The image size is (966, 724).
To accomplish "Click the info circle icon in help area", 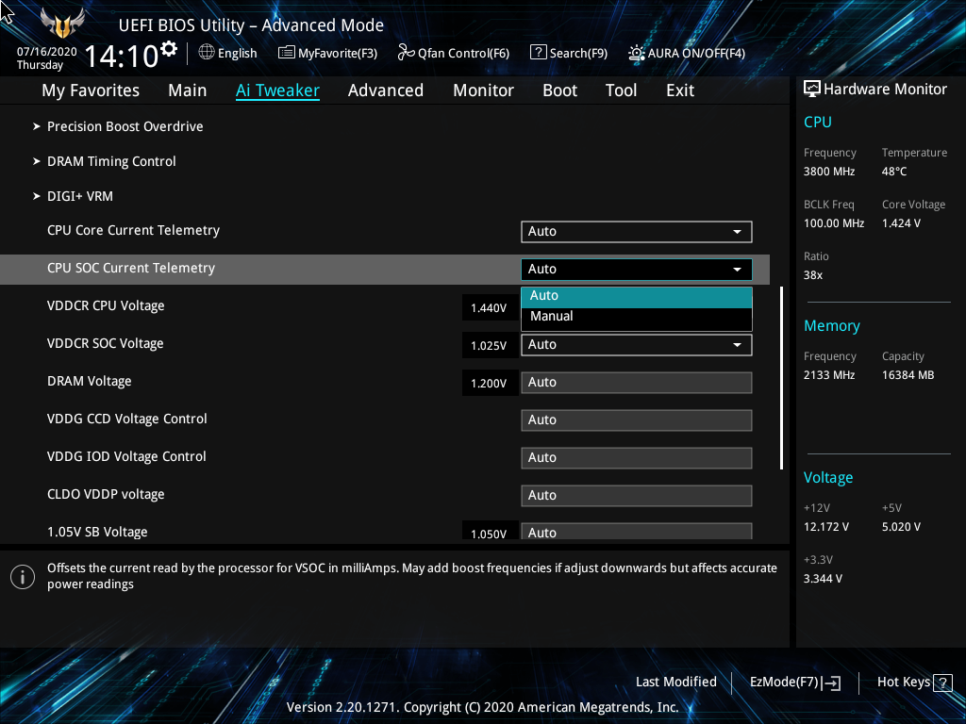I will point(23,577).
